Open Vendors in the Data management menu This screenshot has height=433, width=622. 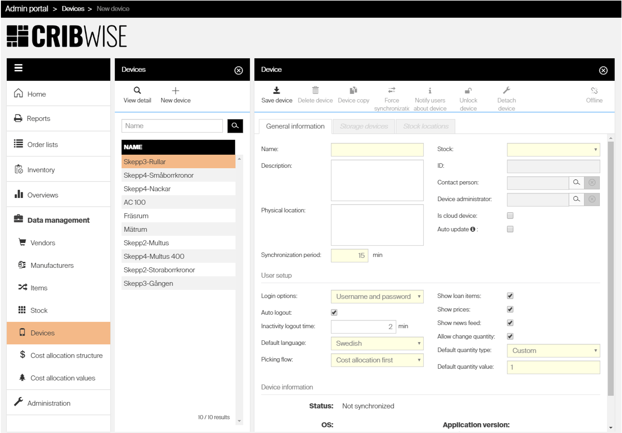coord(43,243)
